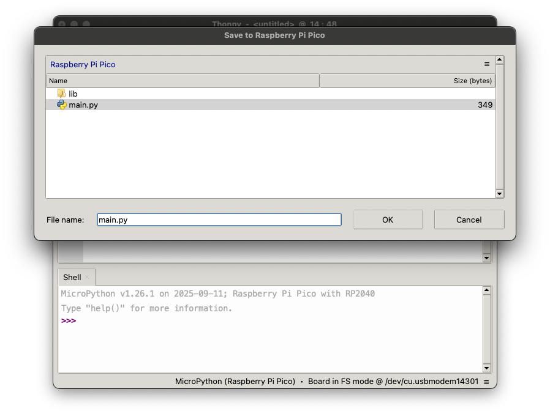Screen dimensions: 550x414
Task: Sort files by the Size (bytes) column
Action: (407, 81)
